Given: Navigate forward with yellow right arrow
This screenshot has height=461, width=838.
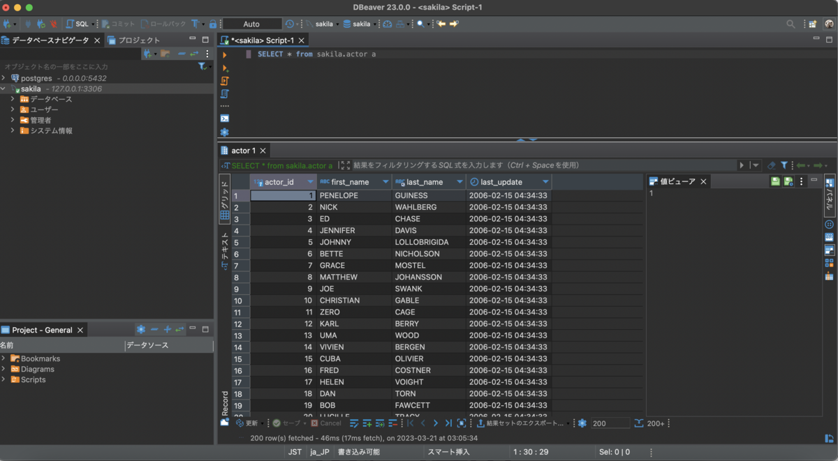Looking at the screenshot, I should (x=454, y=24).
